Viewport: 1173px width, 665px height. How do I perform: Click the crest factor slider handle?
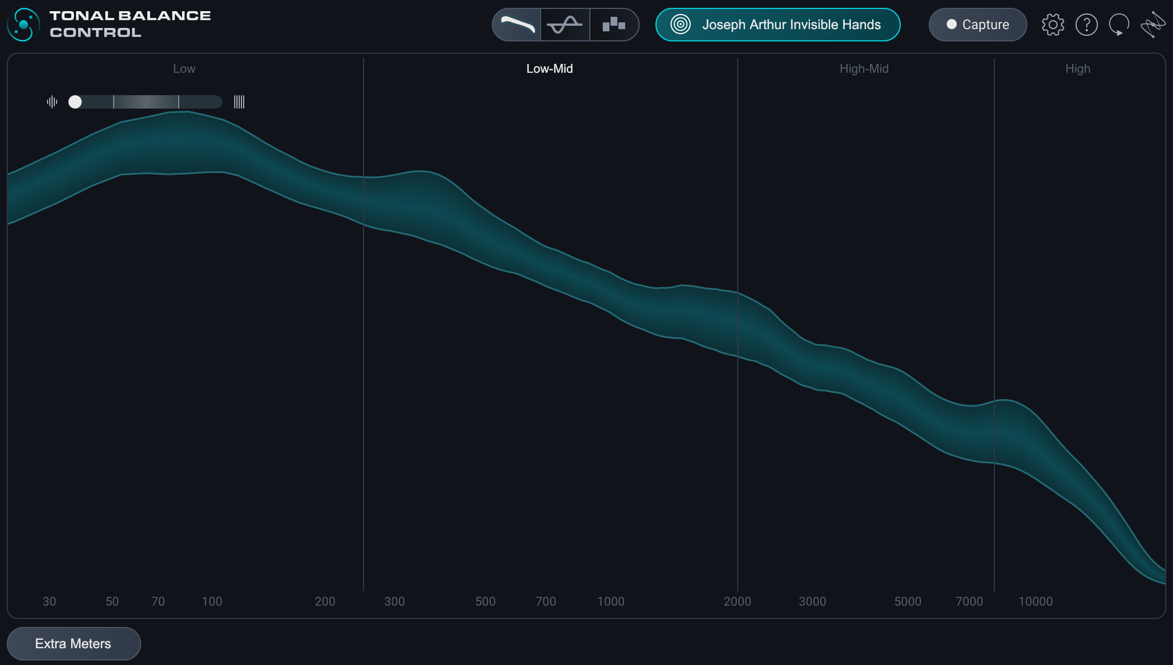[x=75, y=102]
